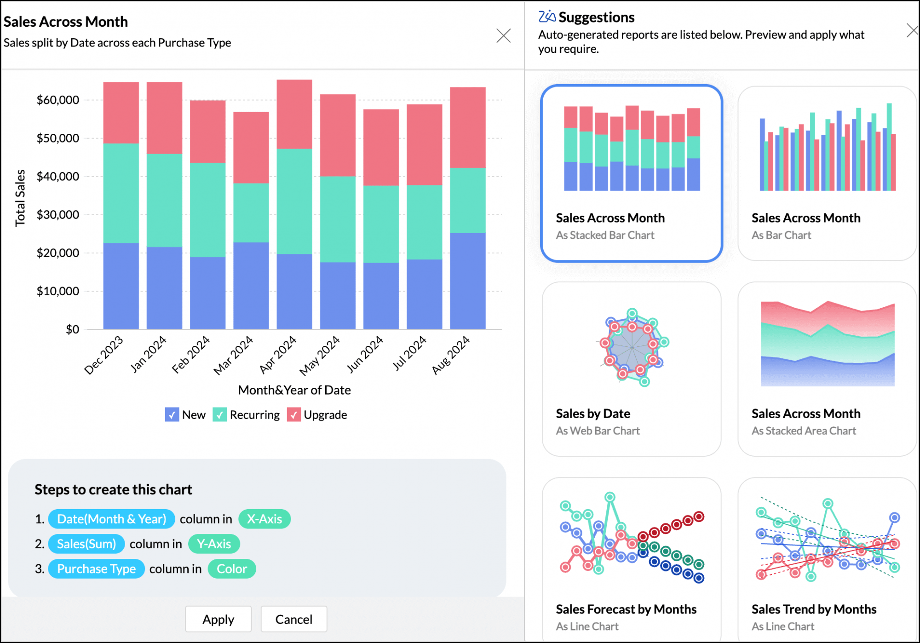Click the green Color badge
The image size is (920, 643).
coord(232,568)
